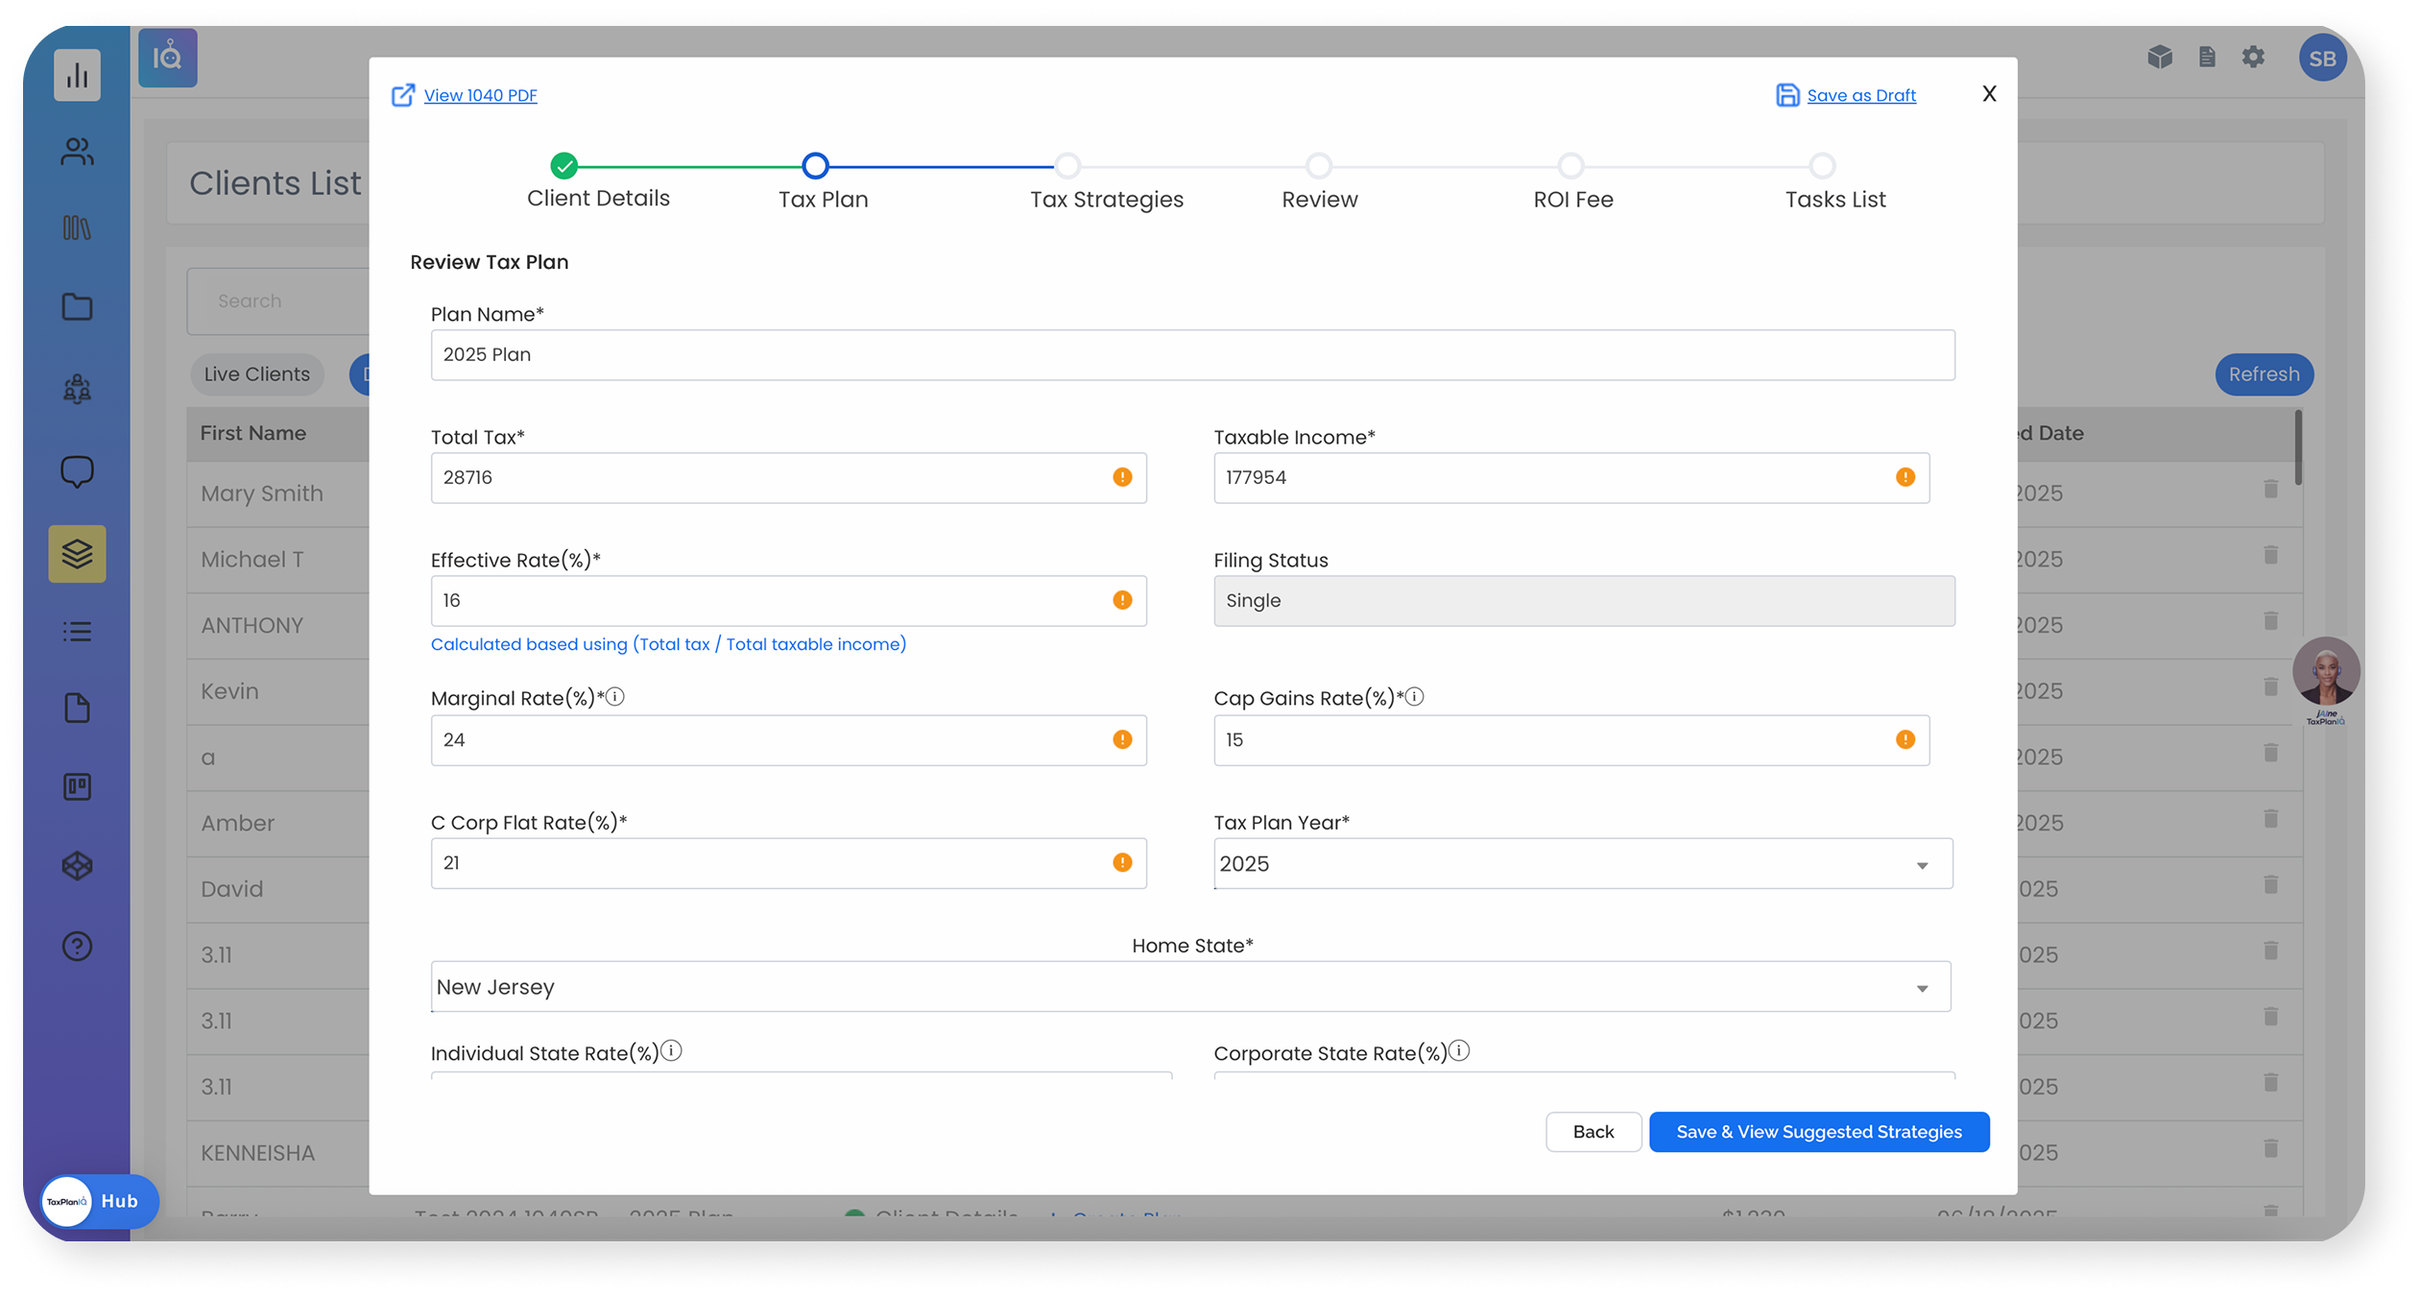Image resolution: width=2419 pixels, height=1298 pixels.
Task: Click the clients table vertical scrollbar
Action: point(2298,448)
